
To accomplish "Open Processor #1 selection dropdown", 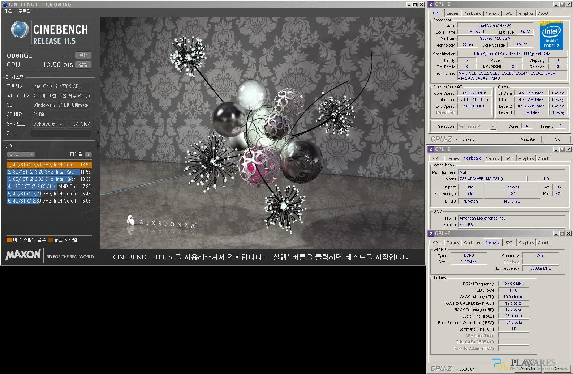I will [x=477, y=127].
